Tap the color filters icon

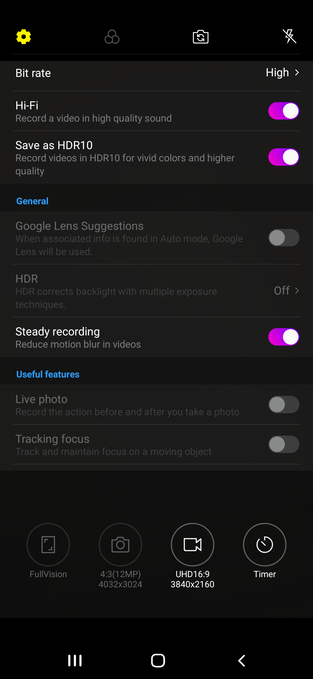(112, 37)
